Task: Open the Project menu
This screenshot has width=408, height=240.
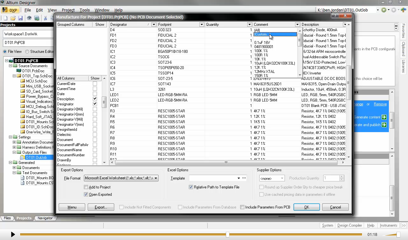Action: point(68,10)
